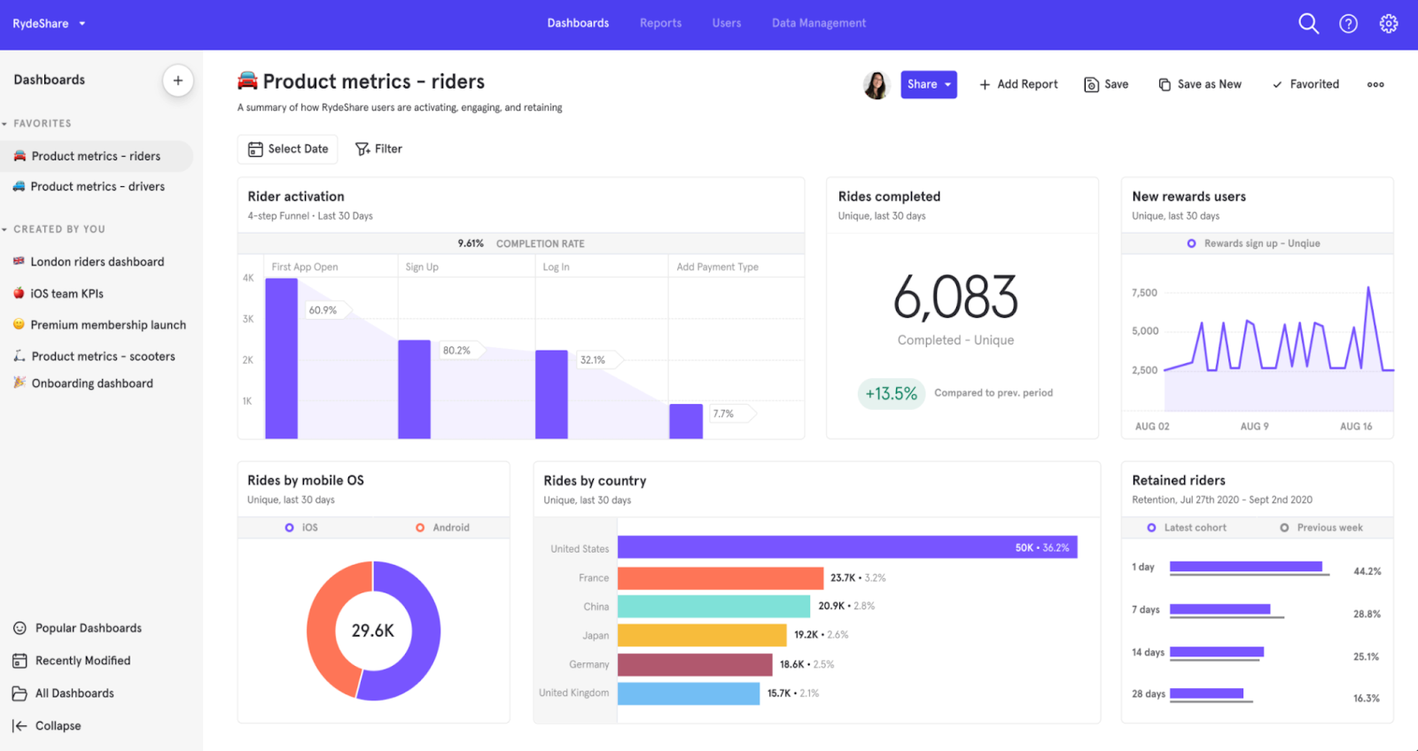
Task: Go to the Data Management tab
Action: pyautogui.click(x=818, y=23)
